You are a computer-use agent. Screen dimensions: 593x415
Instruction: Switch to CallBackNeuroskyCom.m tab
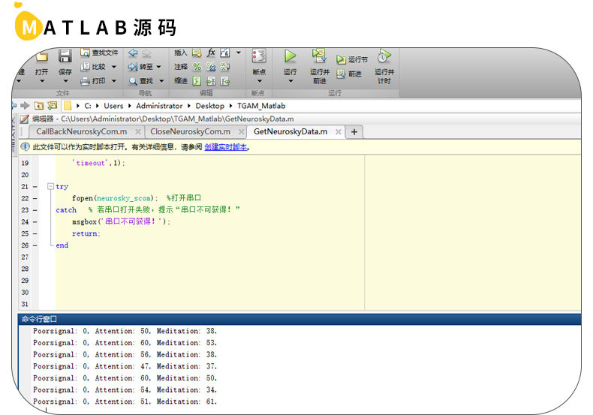click(x=82, y=131)
